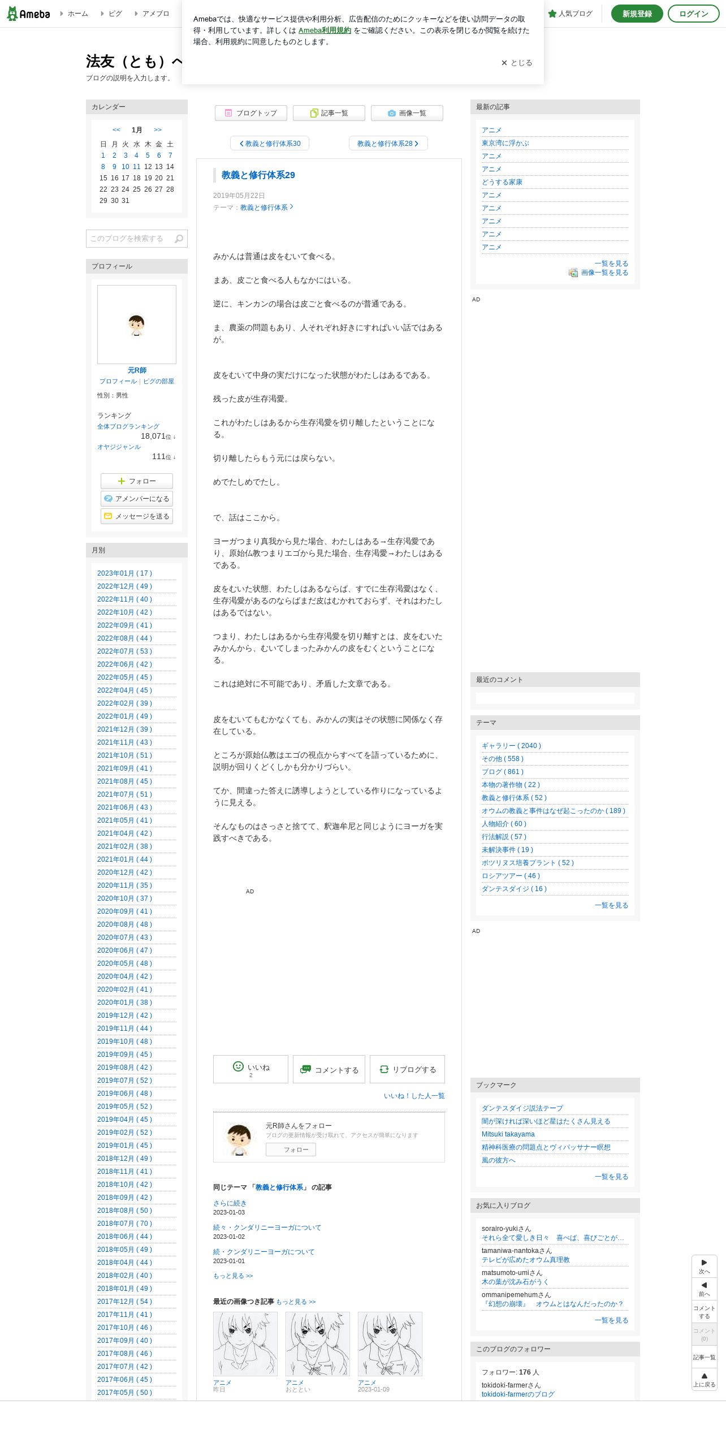Open 全体ブログランキング link
The image size is (726, 1452).
pos(128,427)
